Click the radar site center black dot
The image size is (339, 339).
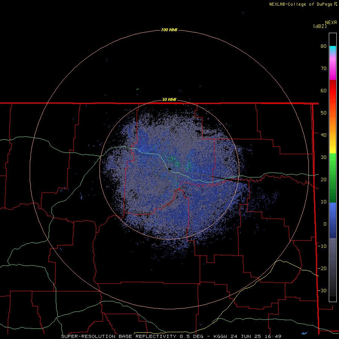tap(169, 169)
